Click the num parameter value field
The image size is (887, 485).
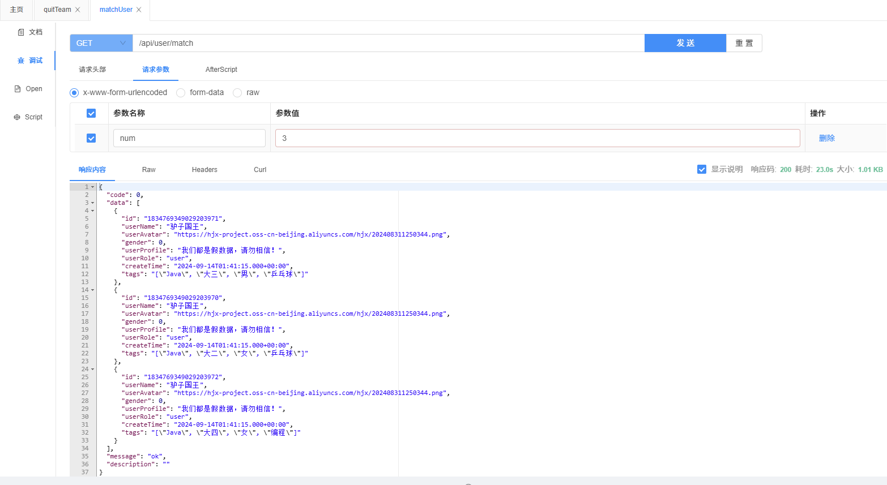[x=537, y=138]
